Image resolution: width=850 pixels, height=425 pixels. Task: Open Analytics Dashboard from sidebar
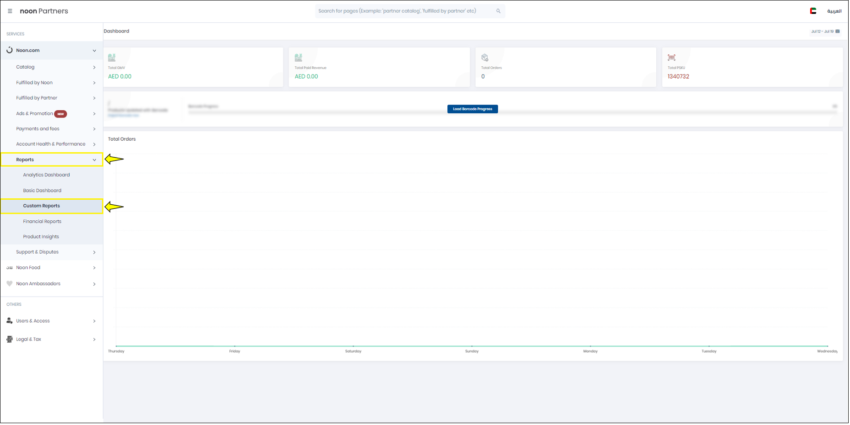point(46,175)
